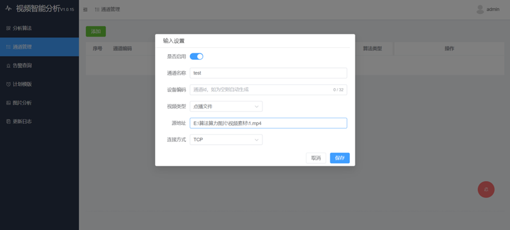Toggle the 是否启用 switch

(196, 56)
